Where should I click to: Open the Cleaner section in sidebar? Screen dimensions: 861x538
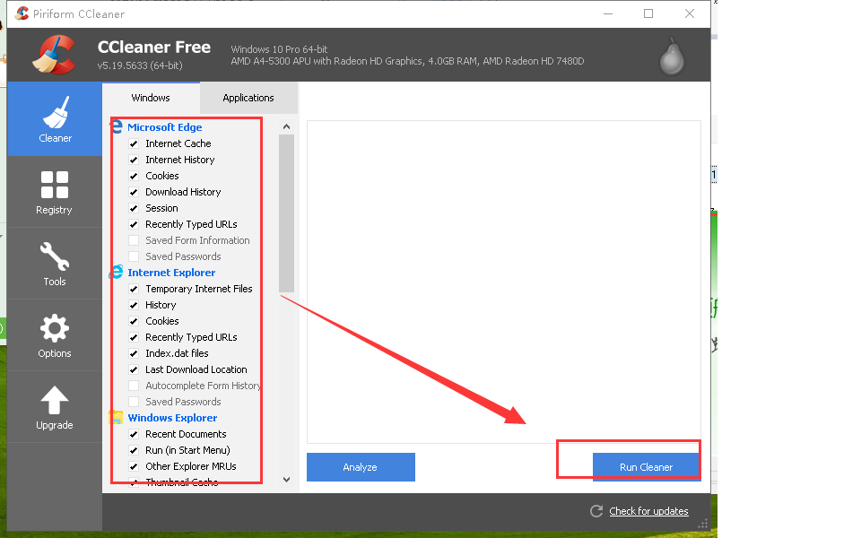pyautogui.click(x=55, y=119)
